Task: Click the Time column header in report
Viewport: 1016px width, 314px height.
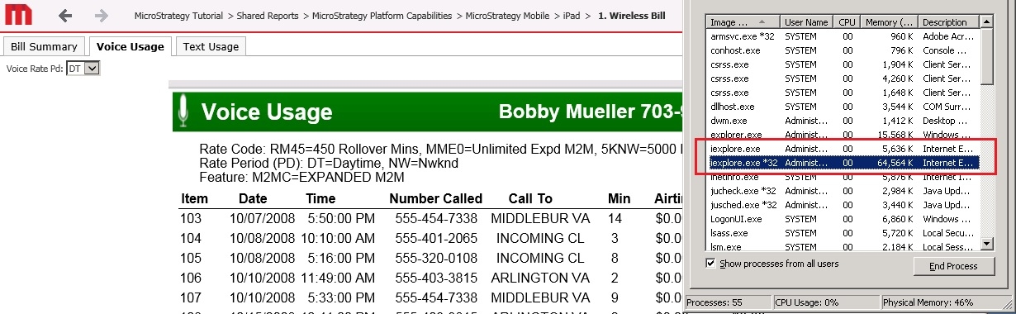Action: 320,198
